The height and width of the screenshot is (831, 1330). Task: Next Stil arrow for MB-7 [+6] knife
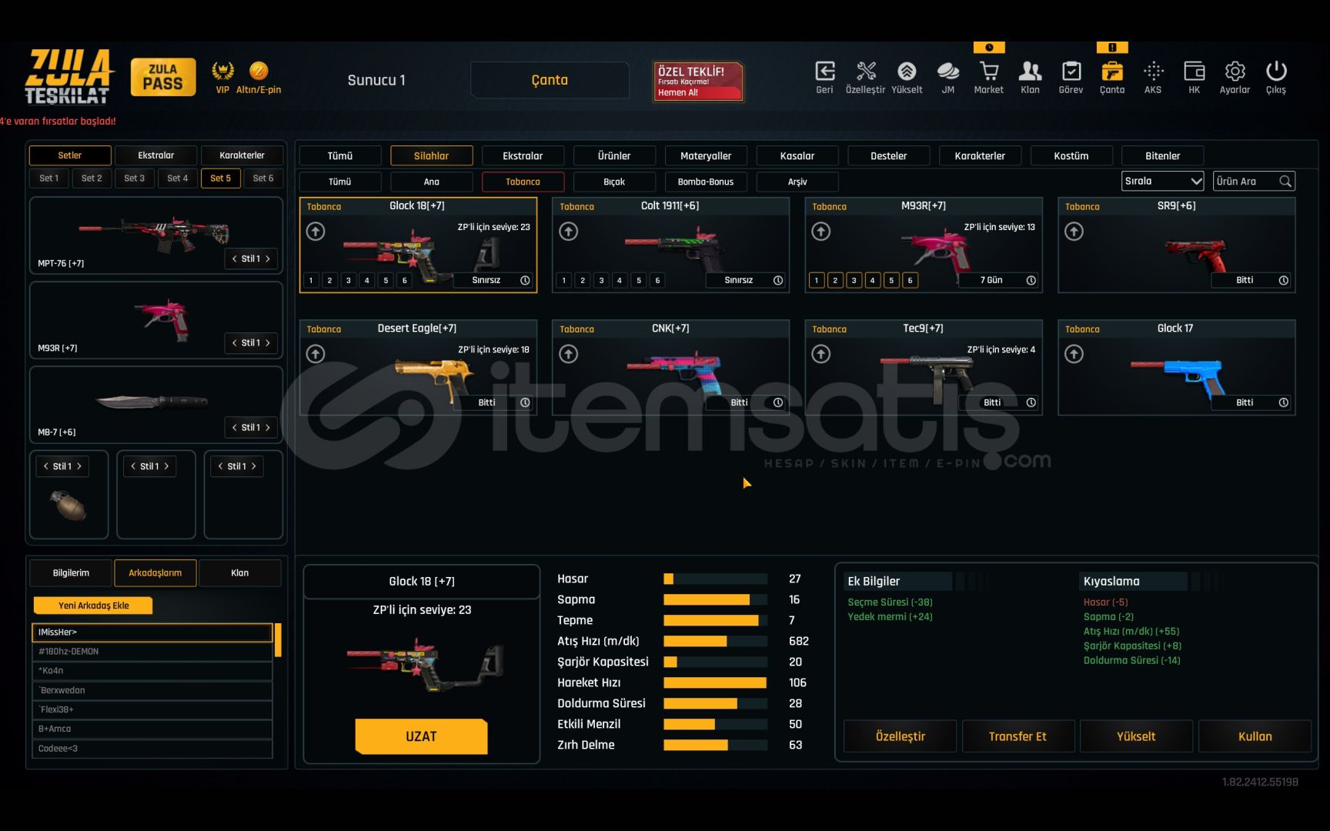pyautogui.click(x=268, y=428)
